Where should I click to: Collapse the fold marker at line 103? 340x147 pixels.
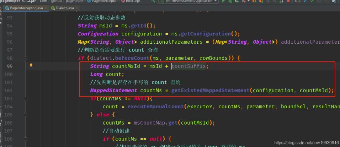26,98
